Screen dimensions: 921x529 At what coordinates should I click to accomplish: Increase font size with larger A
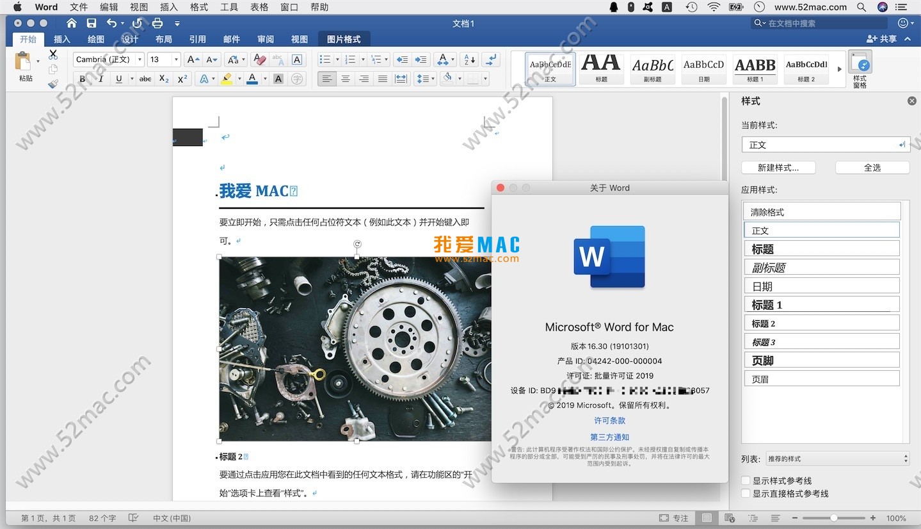[x=193, y=60]
